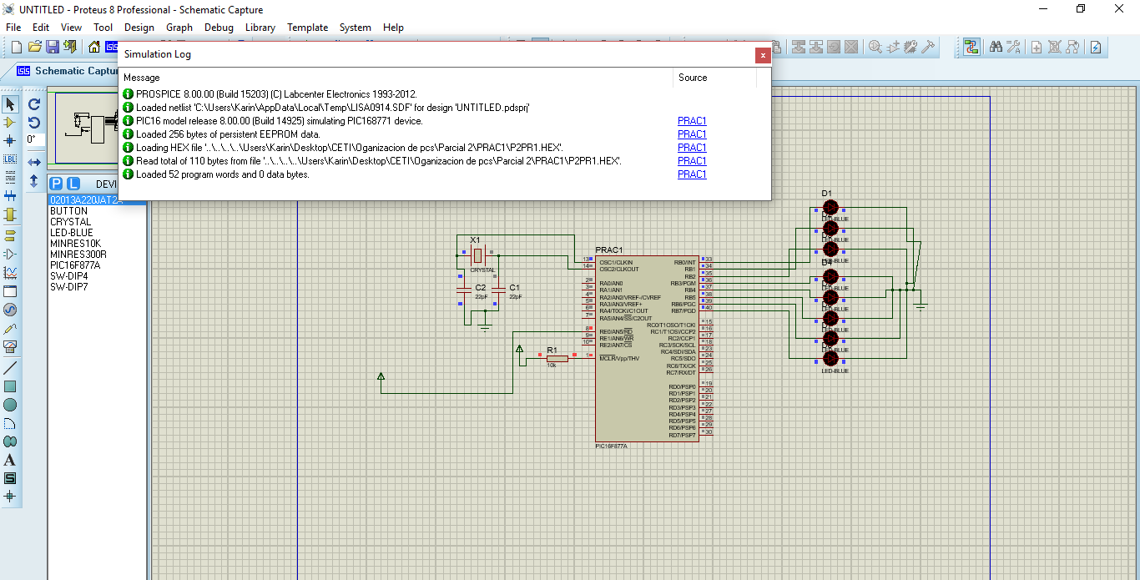Open PRAC1 link for PIC16 model message
1140x580 pixels.
(x=692, y=121)
